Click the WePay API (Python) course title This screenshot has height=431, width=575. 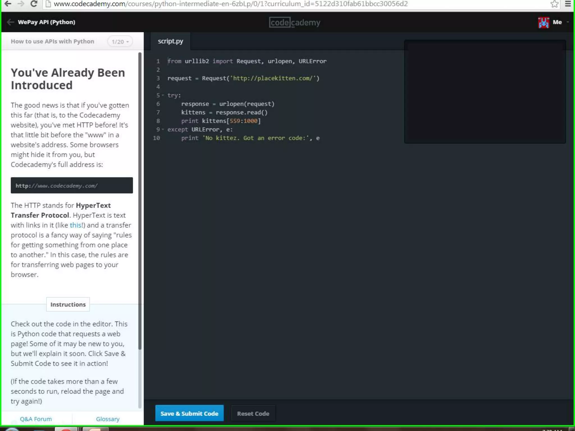tap(47, 22)
